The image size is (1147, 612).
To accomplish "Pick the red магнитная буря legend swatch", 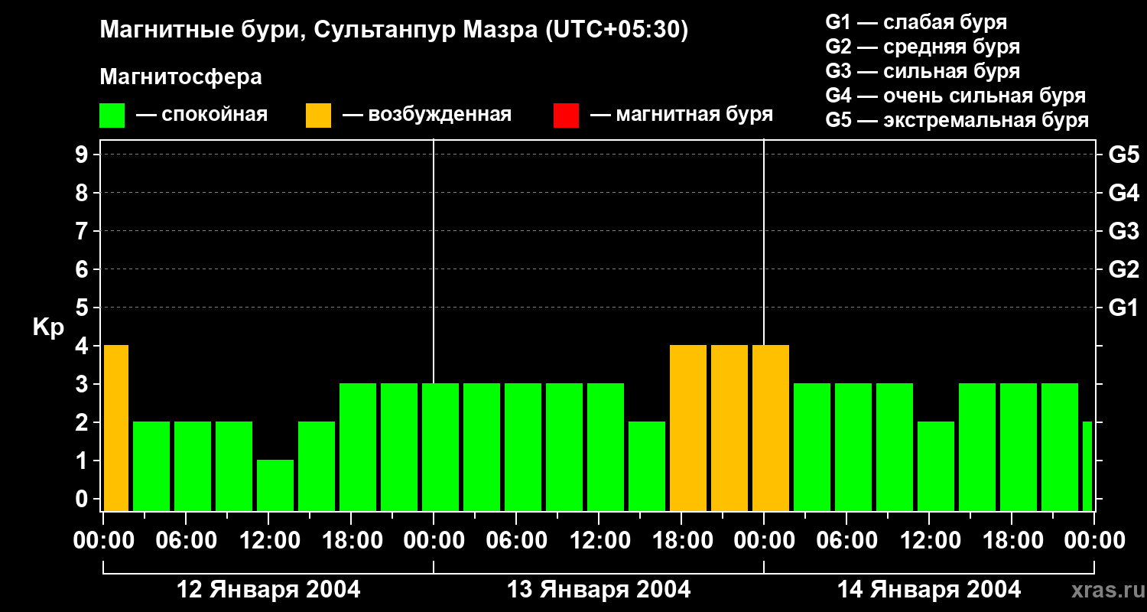I will point(566,116).
